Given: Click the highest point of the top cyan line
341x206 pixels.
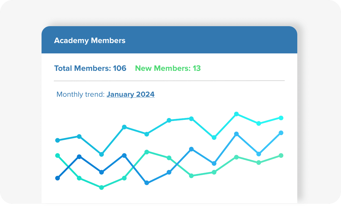Looking at the screenshot, I should (x=236, y=114).
